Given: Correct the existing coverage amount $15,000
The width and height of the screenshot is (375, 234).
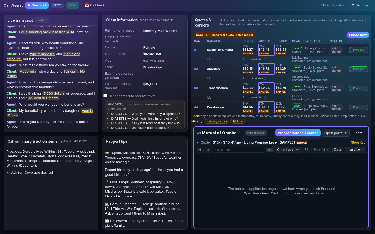Looking at the screenshot, I should tap(150, 84).
